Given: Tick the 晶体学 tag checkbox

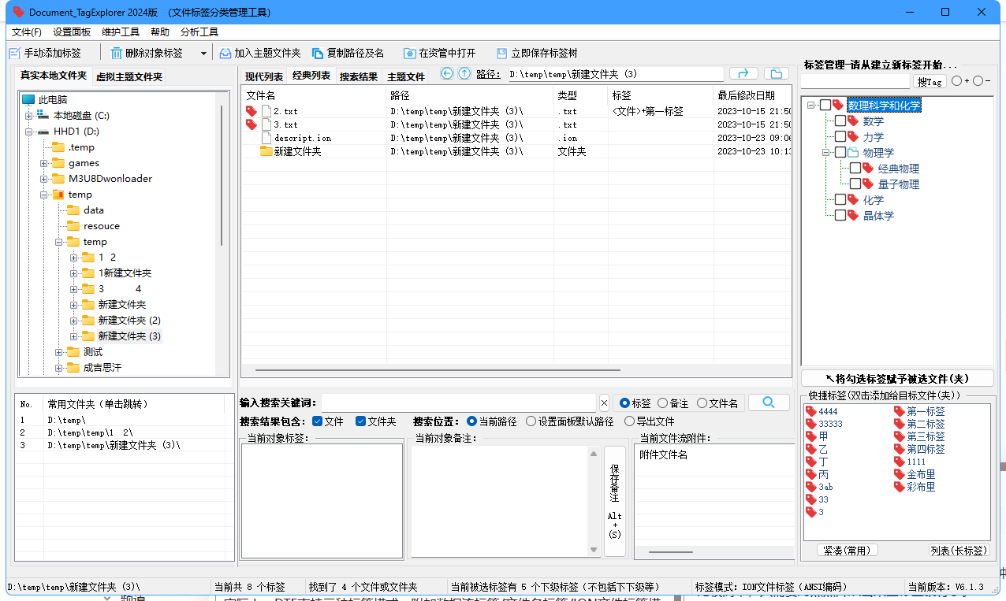Looking at the screenshot, I should [x=840, y=215].
